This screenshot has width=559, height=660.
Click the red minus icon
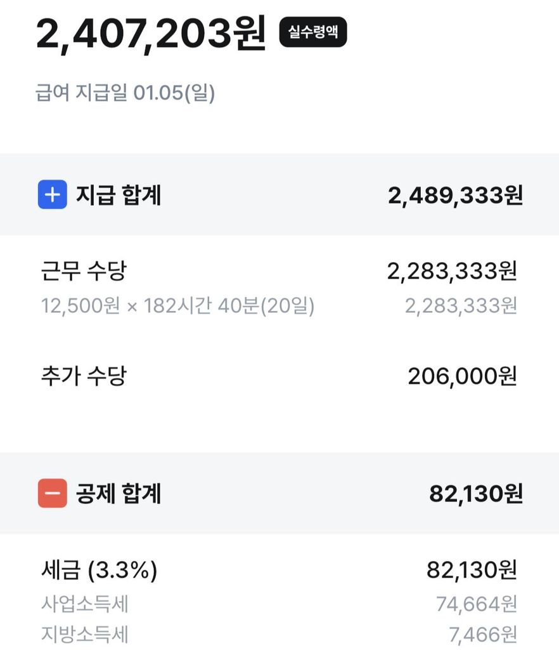[x=52, y=493]
